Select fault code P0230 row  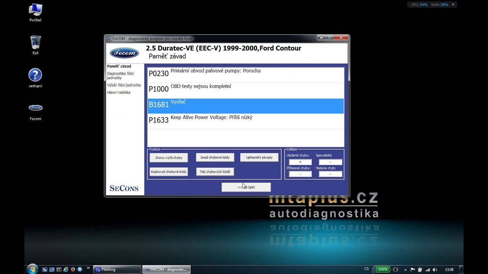[246, 75]
